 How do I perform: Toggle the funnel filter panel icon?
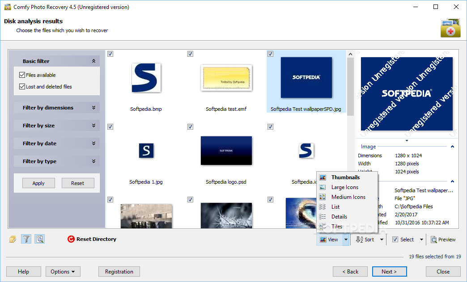26,239
